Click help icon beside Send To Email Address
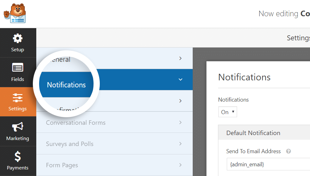 (x=288, y=151)
